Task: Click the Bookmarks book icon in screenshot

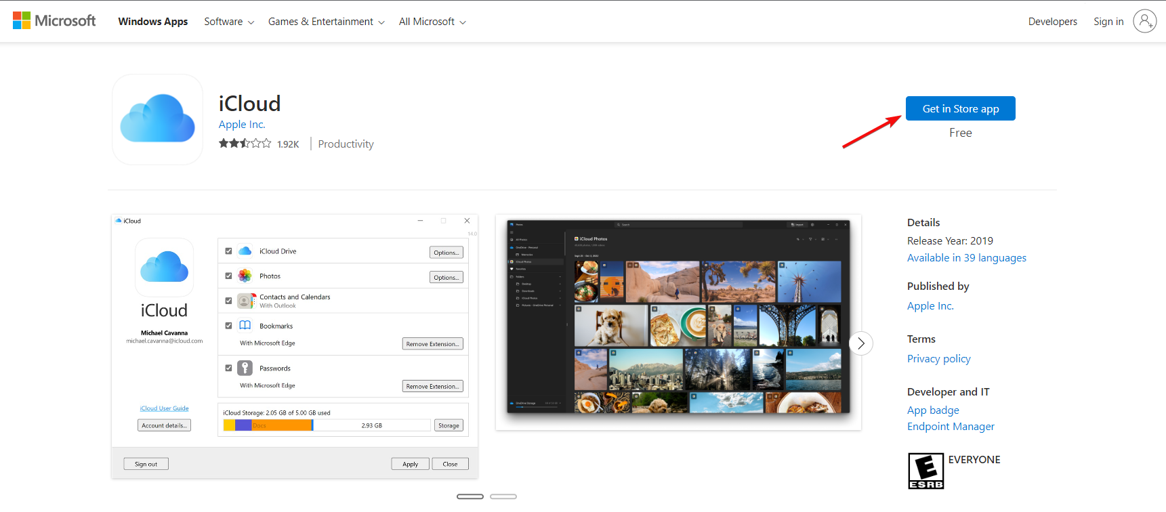Action: [245, 326]
